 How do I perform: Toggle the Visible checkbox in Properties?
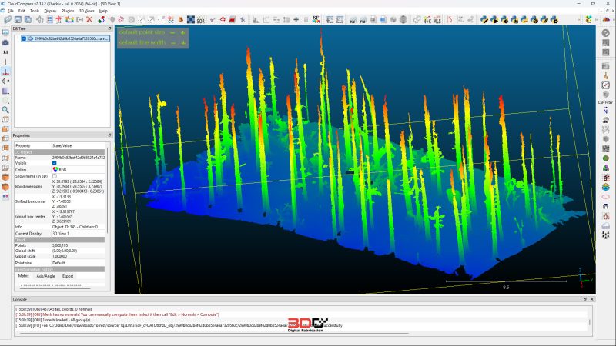click(x=55, y=163)
